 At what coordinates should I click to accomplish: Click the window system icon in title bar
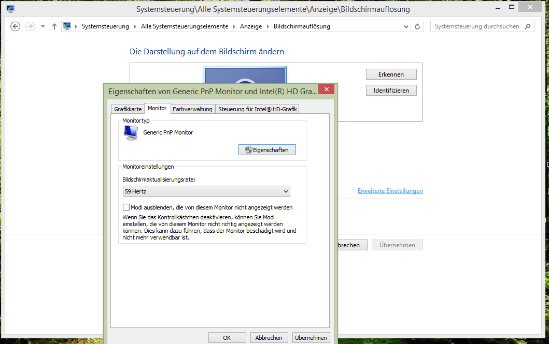coord(10,9)
